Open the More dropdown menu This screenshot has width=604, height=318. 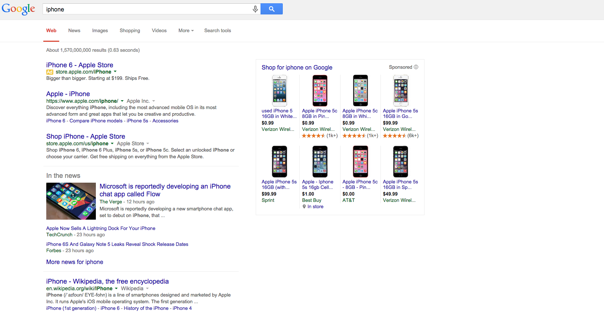pos(186,31)
